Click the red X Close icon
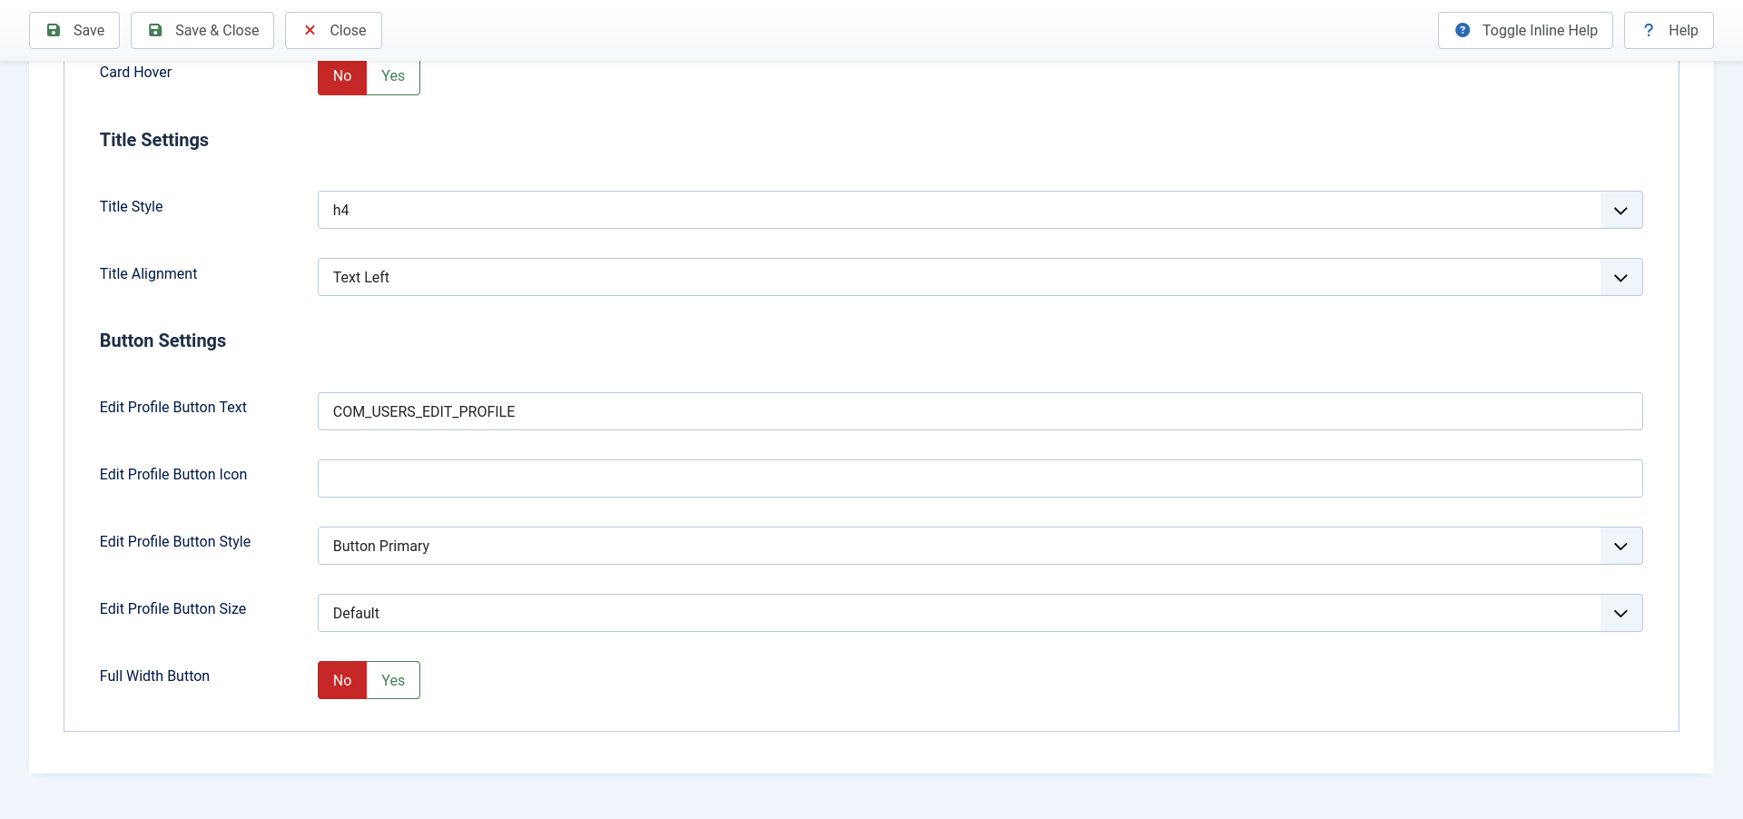Viewport: 1743px width, 819px height. point(310,30)
